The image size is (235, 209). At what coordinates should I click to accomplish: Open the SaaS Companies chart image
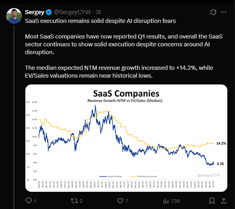click(x=126, y=138)
